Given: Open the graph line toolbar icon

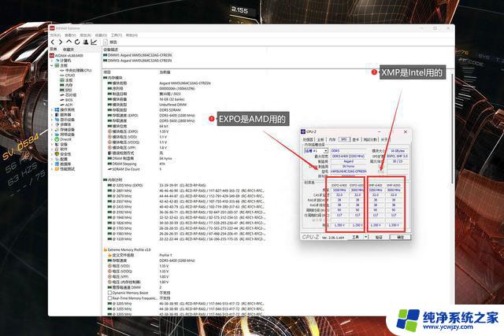Looking at the screenshot, I should click(x=94, y=42).
